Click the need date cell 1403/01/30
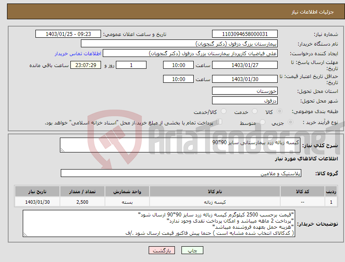Viewport: 345px width, 262px height. [38, 202]
